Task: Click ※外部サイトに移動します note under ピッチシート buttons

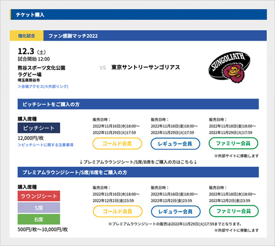Action: coord(236,156)
